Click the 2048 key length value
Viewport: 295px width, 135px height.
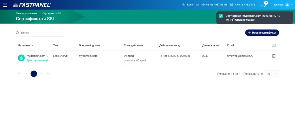[205, 56]
